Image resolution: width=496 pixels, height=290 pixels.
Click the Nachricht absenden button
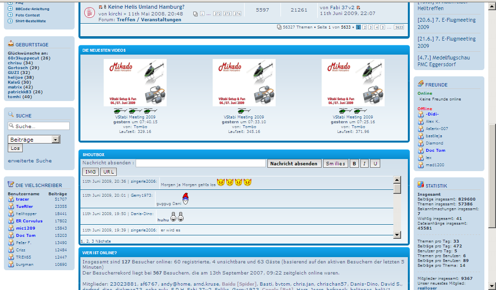tap(294, 163)
